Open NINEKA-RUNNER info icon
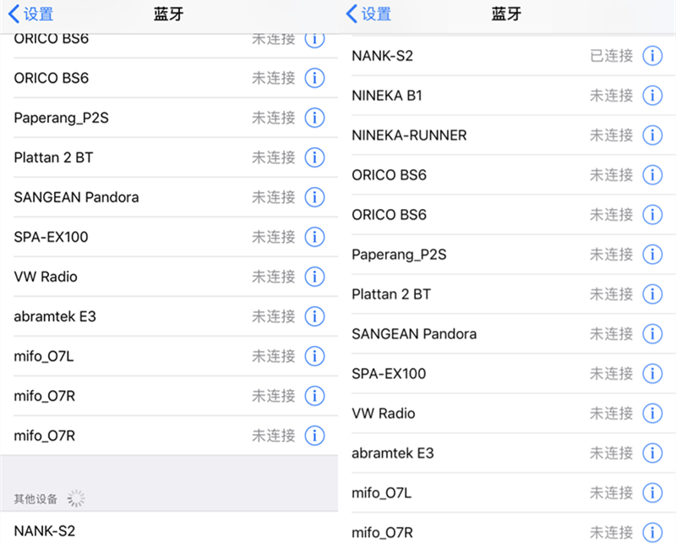This screenshot has height=544, width=676. click(652, 135)
